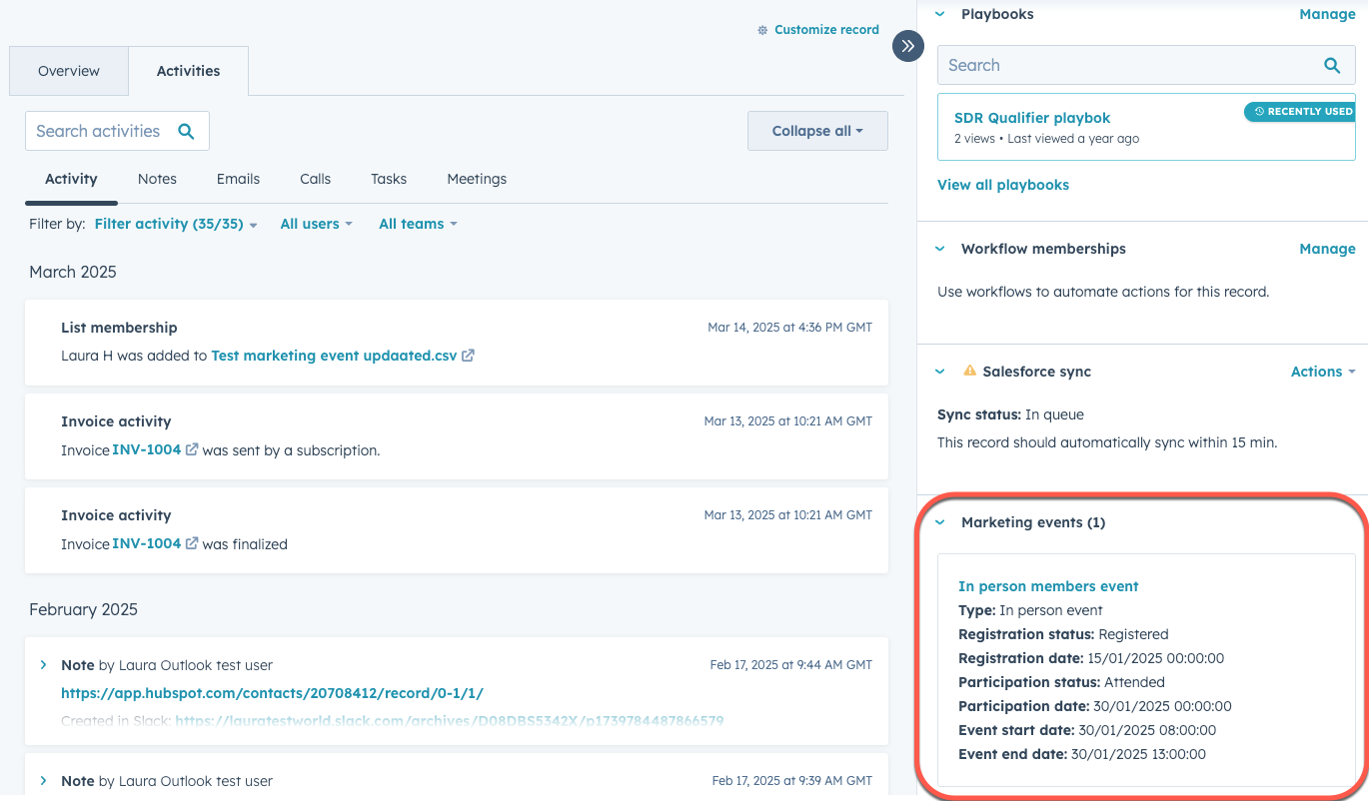1369x801 pixels.
Task: Select the Emails activity tab
Action: coord(238,179)
